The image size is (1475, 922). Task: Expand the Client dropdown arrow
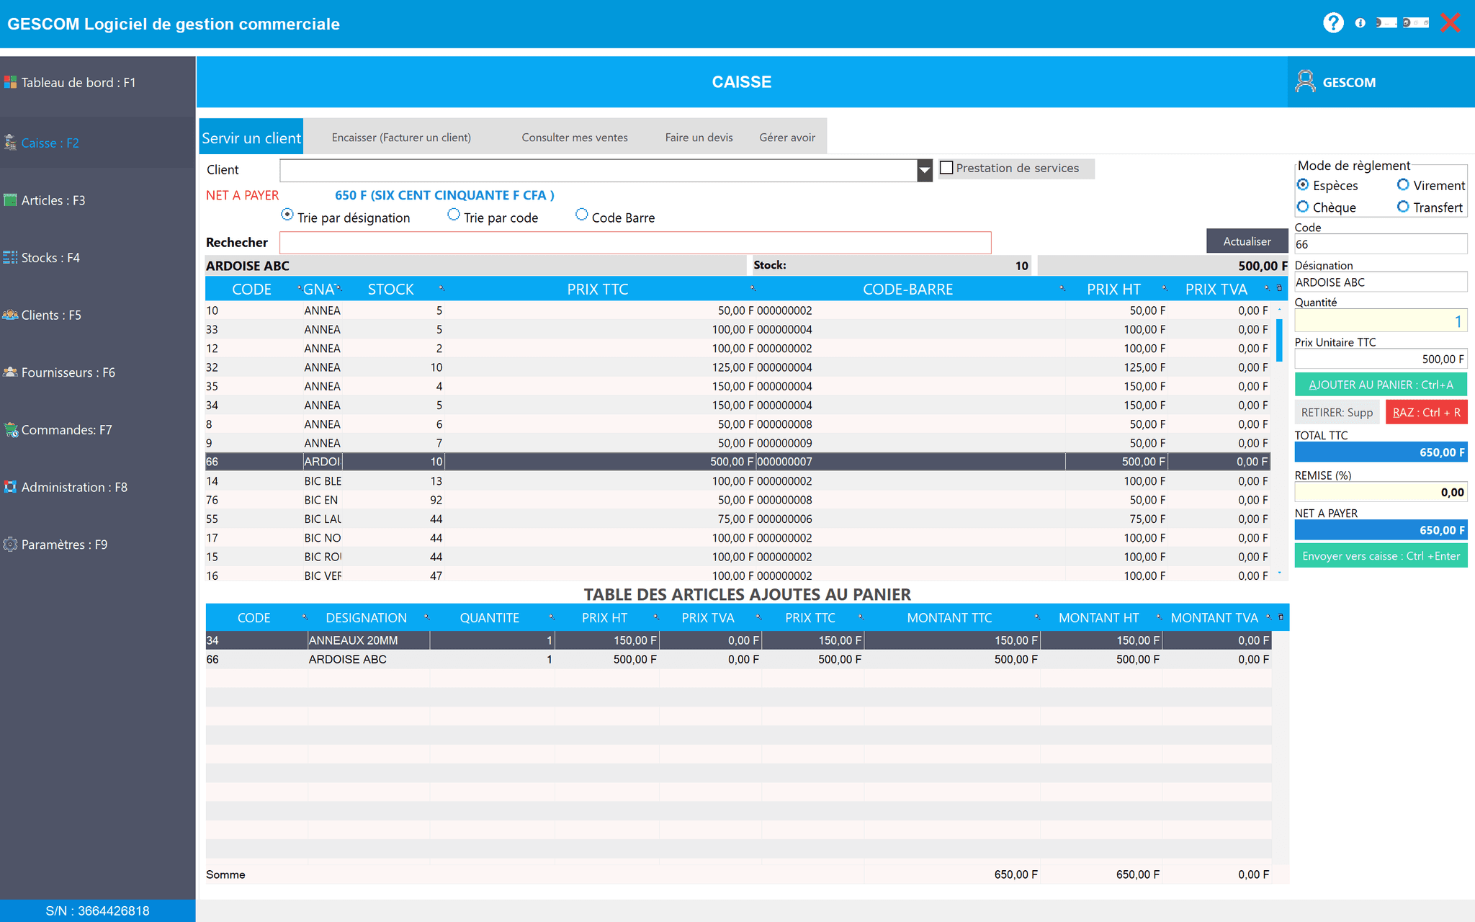[925, 171]
